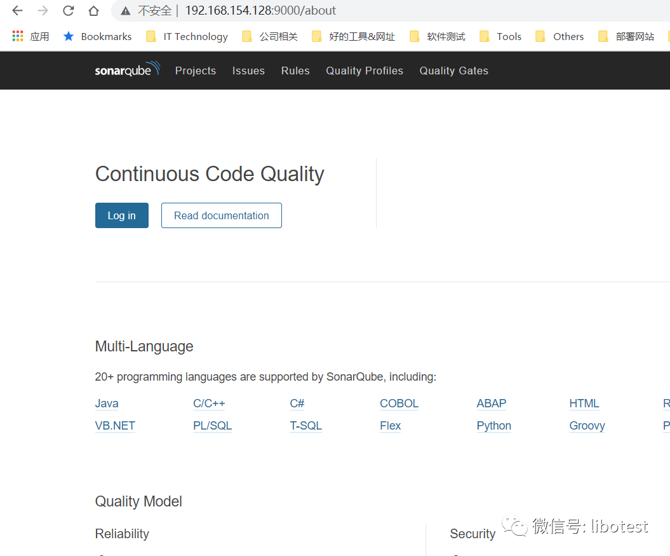Click the not-secure warning triangle icon

(125, 11)
